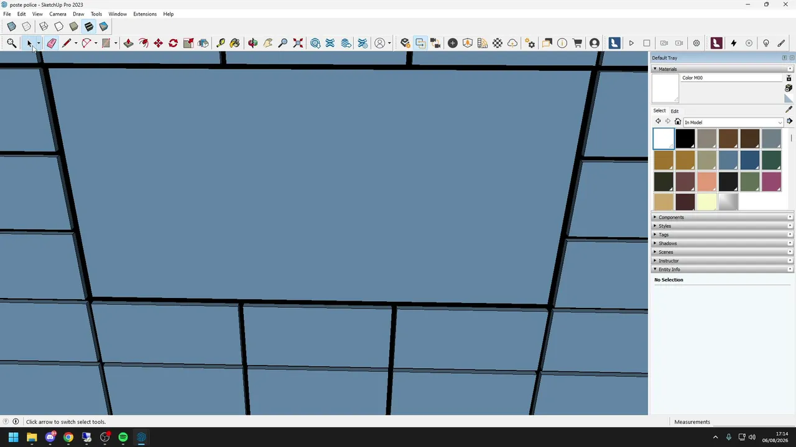Open Arc tool dropdown arrow
This screenshot has height=447, width=796.
tap(96, 43)
